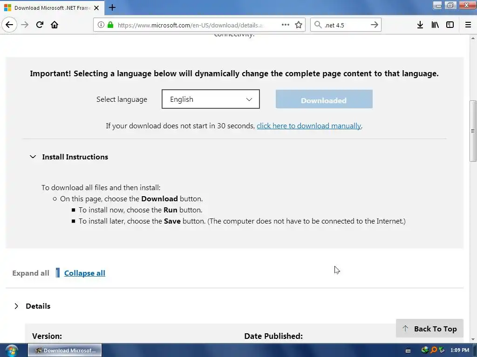Open the Firefox hamburger menu
Viewport: 477px width, 357px height.
click(468, 25)
